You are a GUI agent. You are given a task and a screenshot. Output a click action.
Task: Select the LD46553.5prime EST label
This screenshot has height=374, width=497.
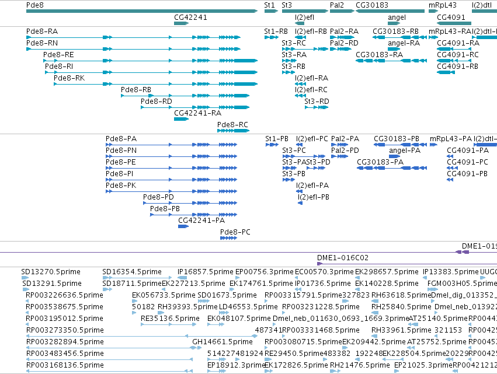coord(249,307)
